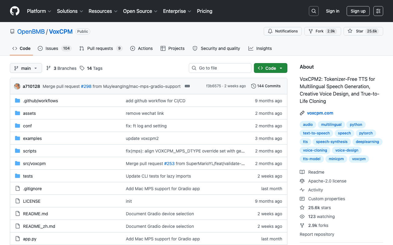Select the voice-cloning topic tag

pyautogui.click(x=315, y=150)
